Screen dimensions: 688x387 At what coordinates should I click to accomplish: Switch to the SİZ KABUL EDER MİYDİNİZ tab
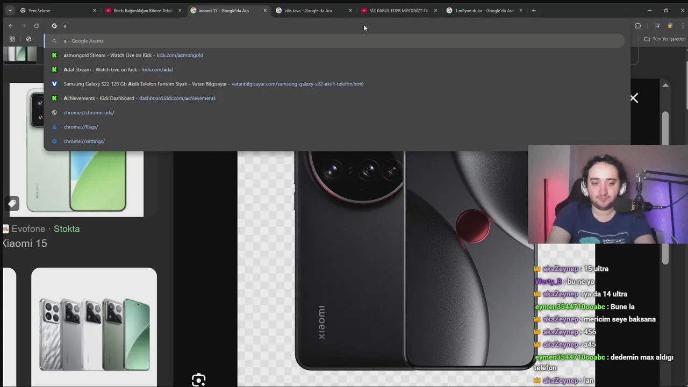pos(399,10)
